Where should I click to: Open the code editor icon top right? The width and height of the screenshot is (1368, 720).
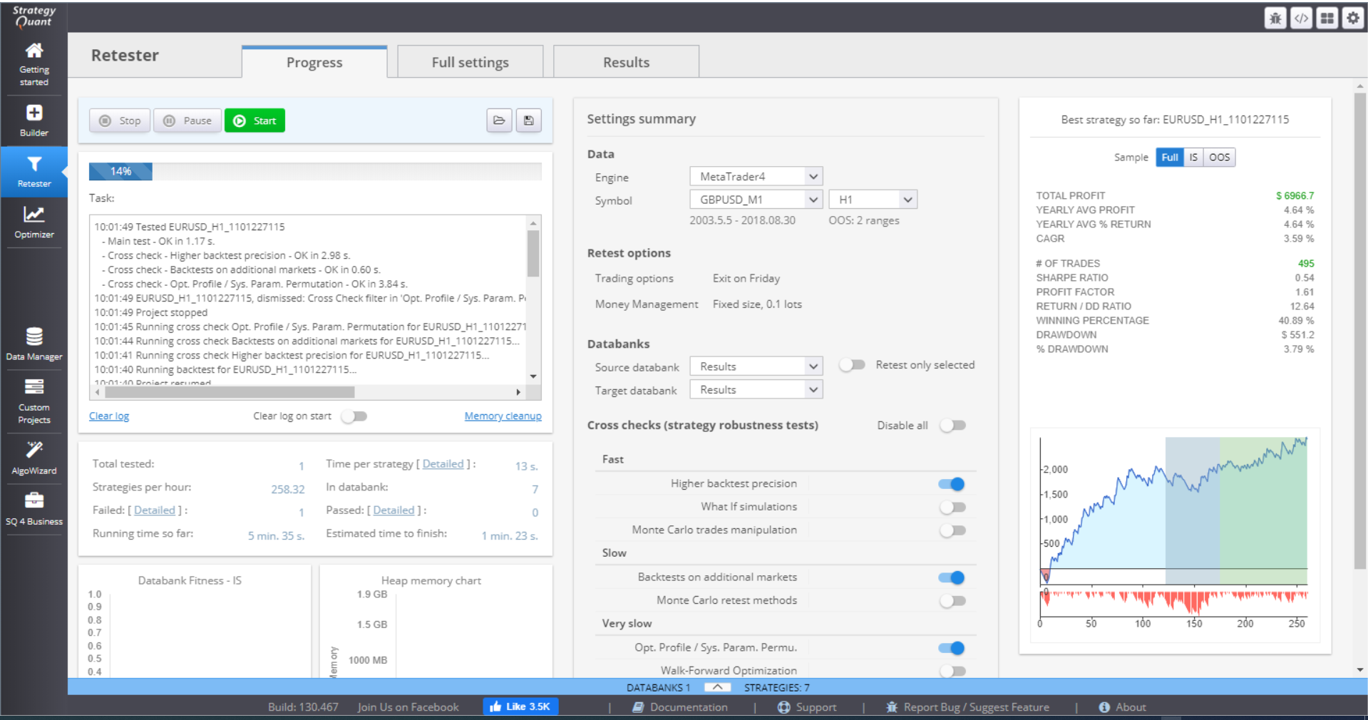click(1301, 18)
